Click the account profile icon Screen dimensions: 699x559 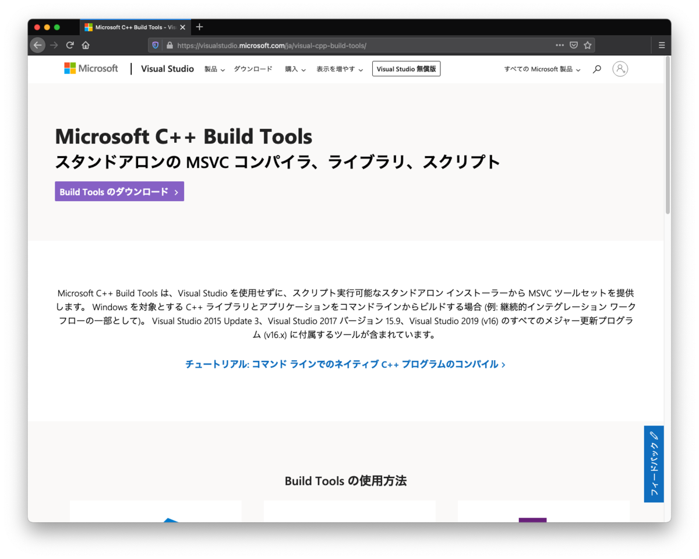pyautogui.click(x=620, y=69)
